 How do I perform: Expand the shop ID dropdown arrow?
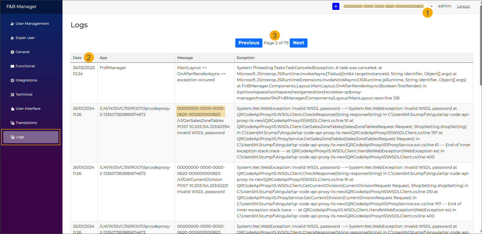pyautogui.click(x=431, y=7)
